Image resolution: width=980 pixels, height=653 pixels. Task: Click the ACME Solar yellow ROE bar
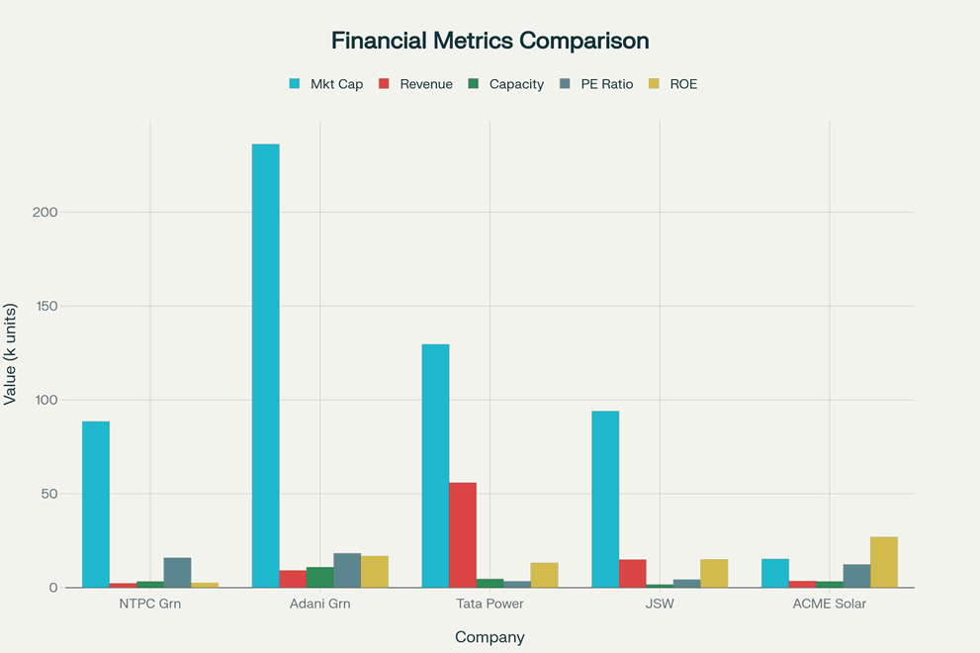pyautogui.click(x=884, y=562)
